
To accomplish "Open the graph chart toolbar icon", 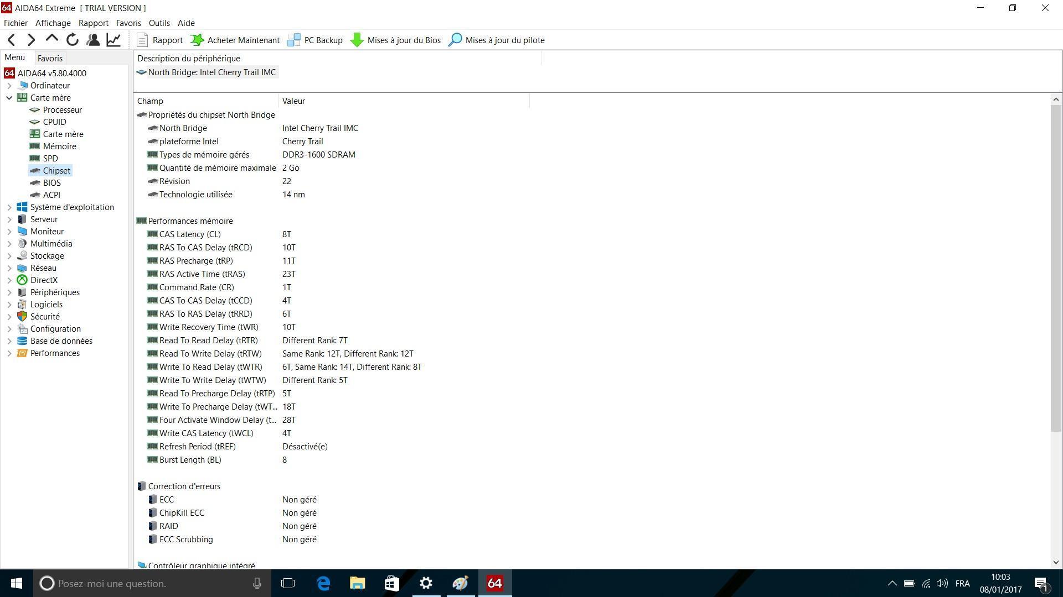I will click(113, 40).
